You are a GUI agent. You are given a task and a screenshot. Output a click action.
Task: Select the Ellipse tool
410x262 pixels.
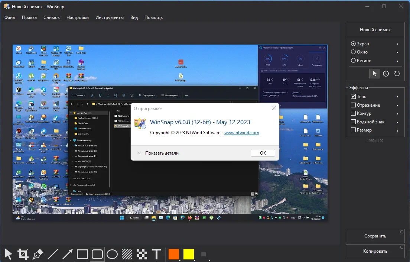(112, 254)
